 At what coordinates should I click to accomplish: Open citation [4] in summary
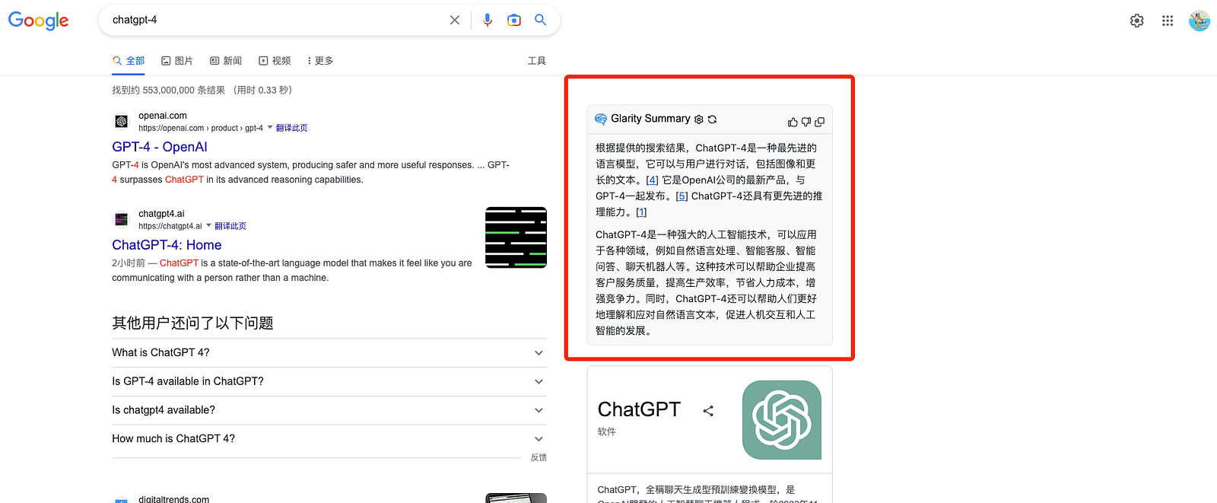(652, 180)
